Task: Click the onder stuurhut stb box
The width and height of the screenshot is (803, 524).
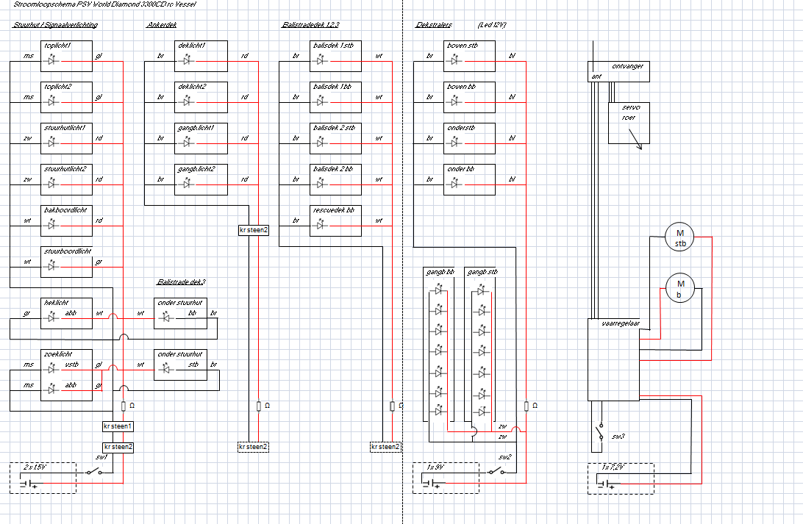Action: (180, 365)
